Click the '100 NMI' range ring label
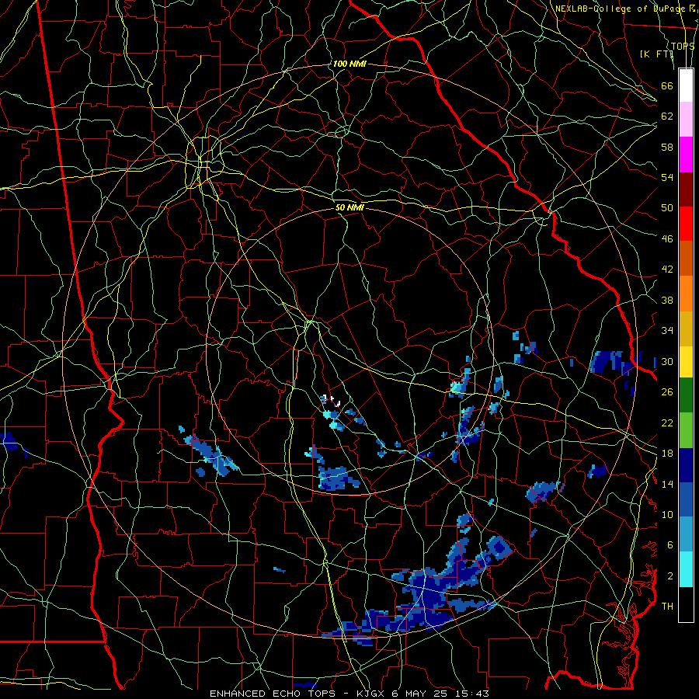Viewport: 699px width, 699px height. [349, 64]
